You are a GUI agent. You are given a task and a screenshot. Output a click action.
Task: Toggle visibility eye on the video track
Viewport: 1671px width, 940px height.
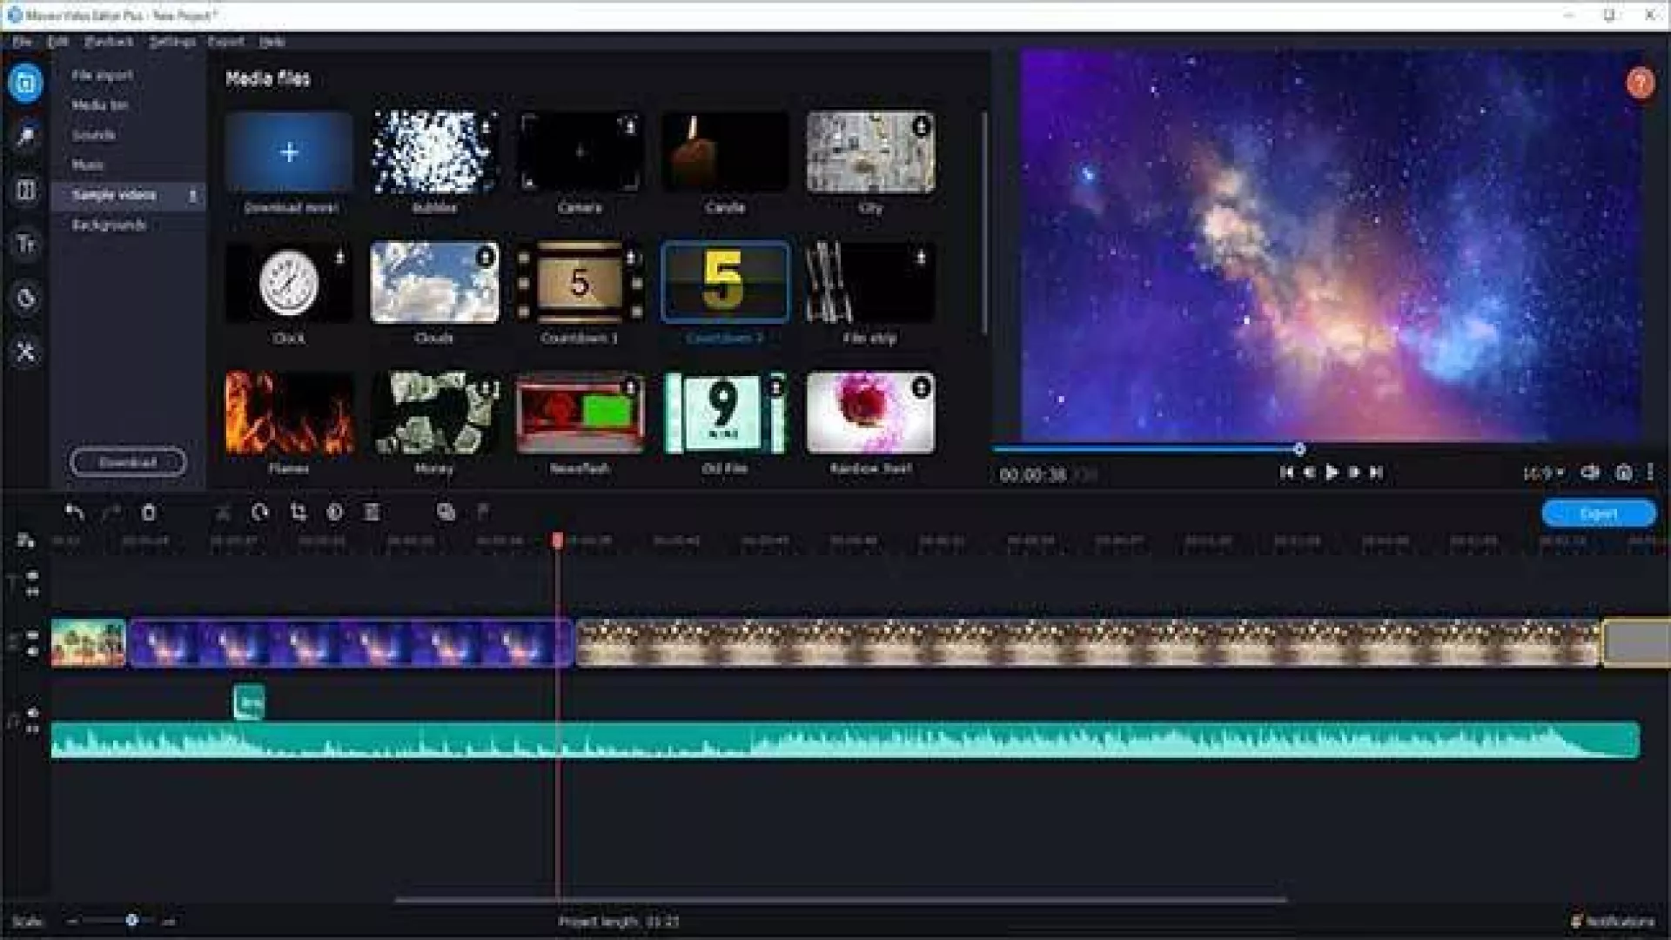click(33, 635)
